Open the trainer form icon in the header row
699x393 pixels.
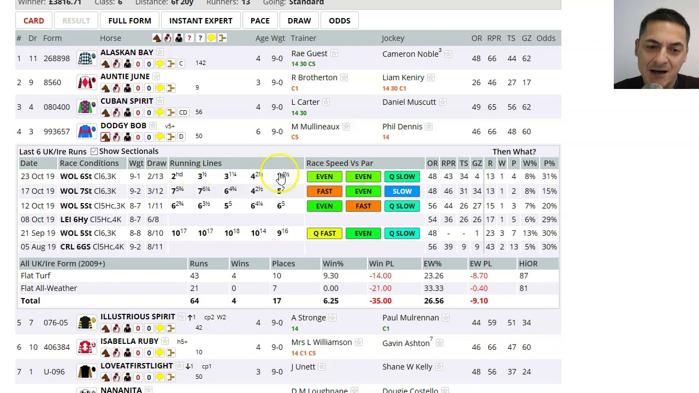coord(179,38)
